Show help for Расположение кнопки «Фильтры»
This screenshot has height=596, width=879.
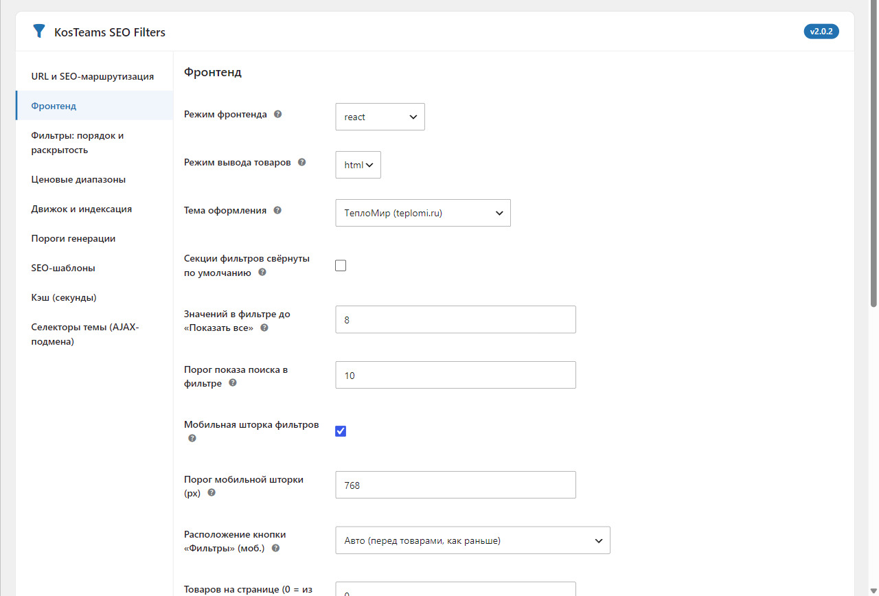pos(275,548)
